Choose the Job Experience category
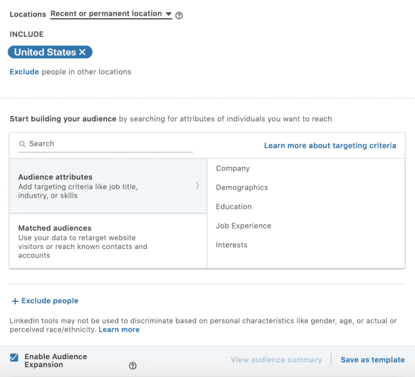The image size is (415, 377). [243, 226]
